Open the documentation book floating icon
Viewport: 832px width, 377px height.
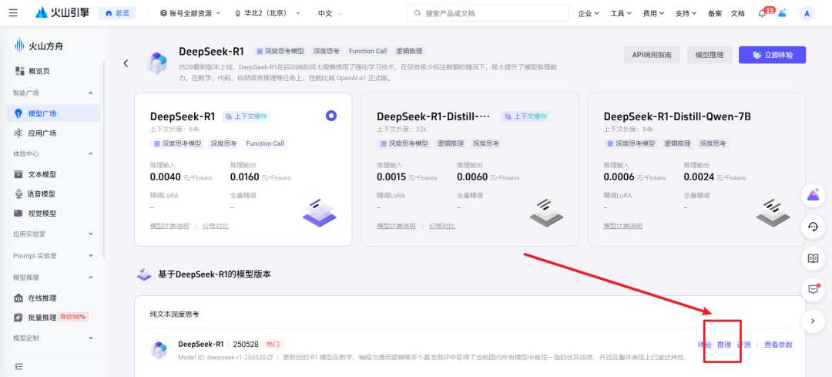tap(813, 258)
